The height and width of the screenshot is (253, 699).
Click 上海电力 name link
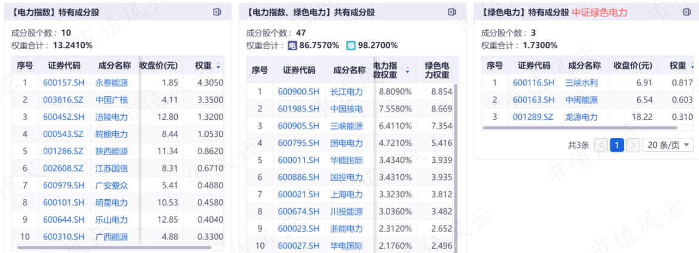[346, 194]
